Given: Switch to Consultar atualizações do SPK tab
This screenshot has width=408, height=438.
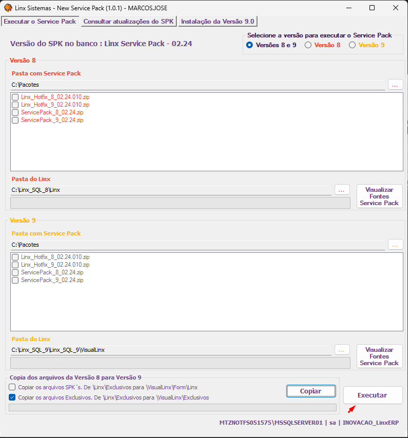Looking at the screenshot, I should pyautogui.click(x=129, y=22).
